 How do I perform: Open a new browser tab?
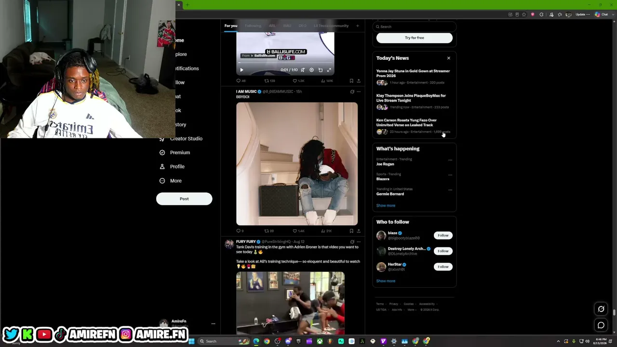188,5
